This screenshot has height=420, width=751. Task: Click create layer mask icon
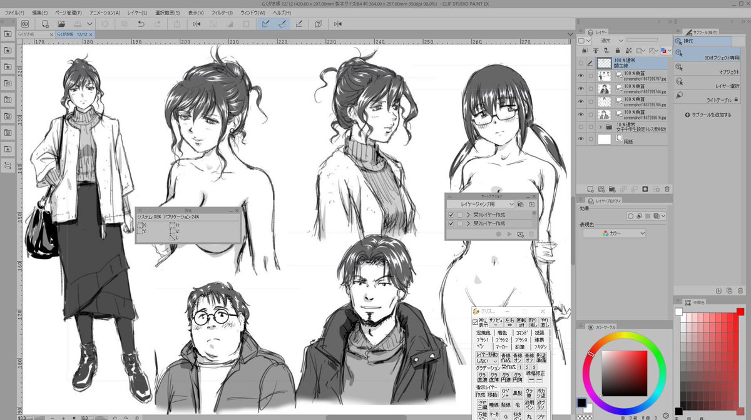coord(645,188)
